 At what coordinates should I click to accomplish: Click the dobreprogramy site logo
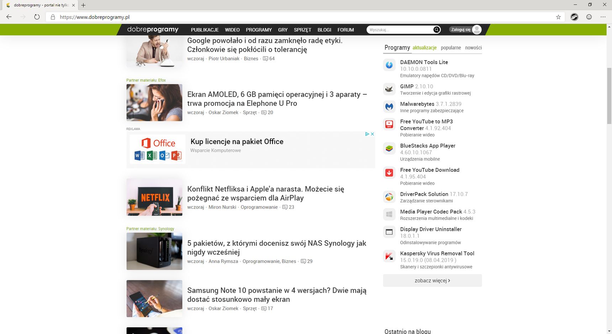[153, 30]
